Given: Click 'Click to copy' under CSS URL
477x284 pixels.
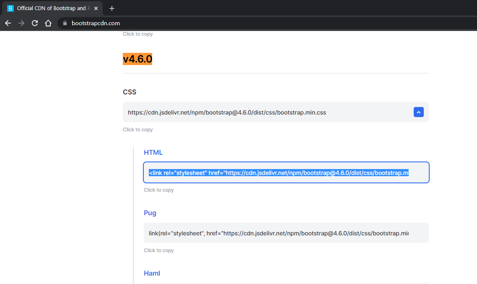Looking at the screenshot, I should (138, 130).
